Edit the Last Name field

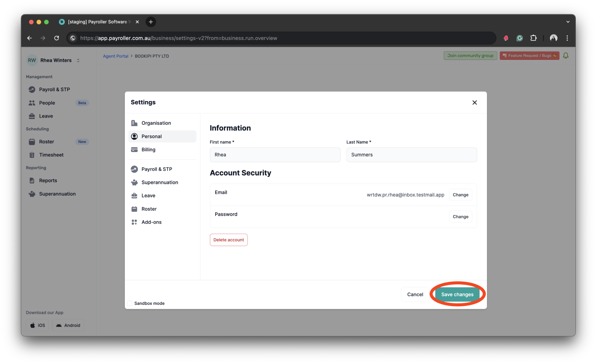click(411, 155)
